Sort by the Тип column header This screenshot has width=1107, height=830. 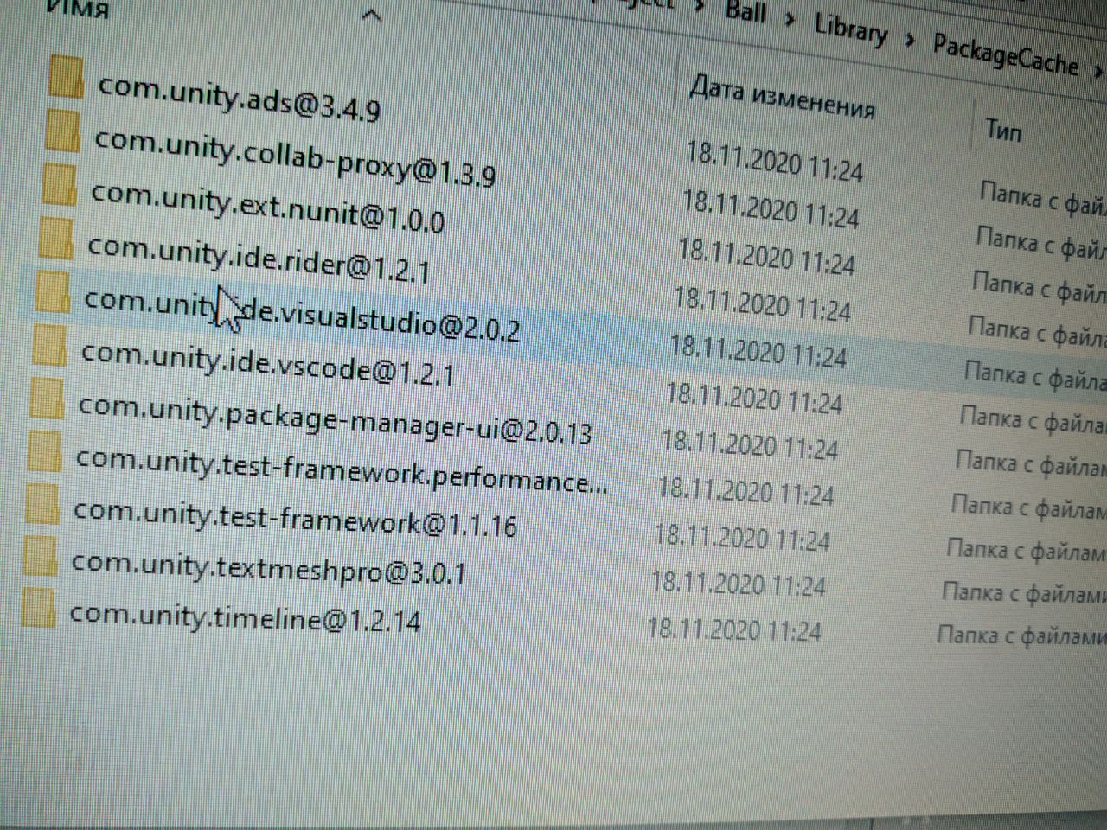[1003, 130]
